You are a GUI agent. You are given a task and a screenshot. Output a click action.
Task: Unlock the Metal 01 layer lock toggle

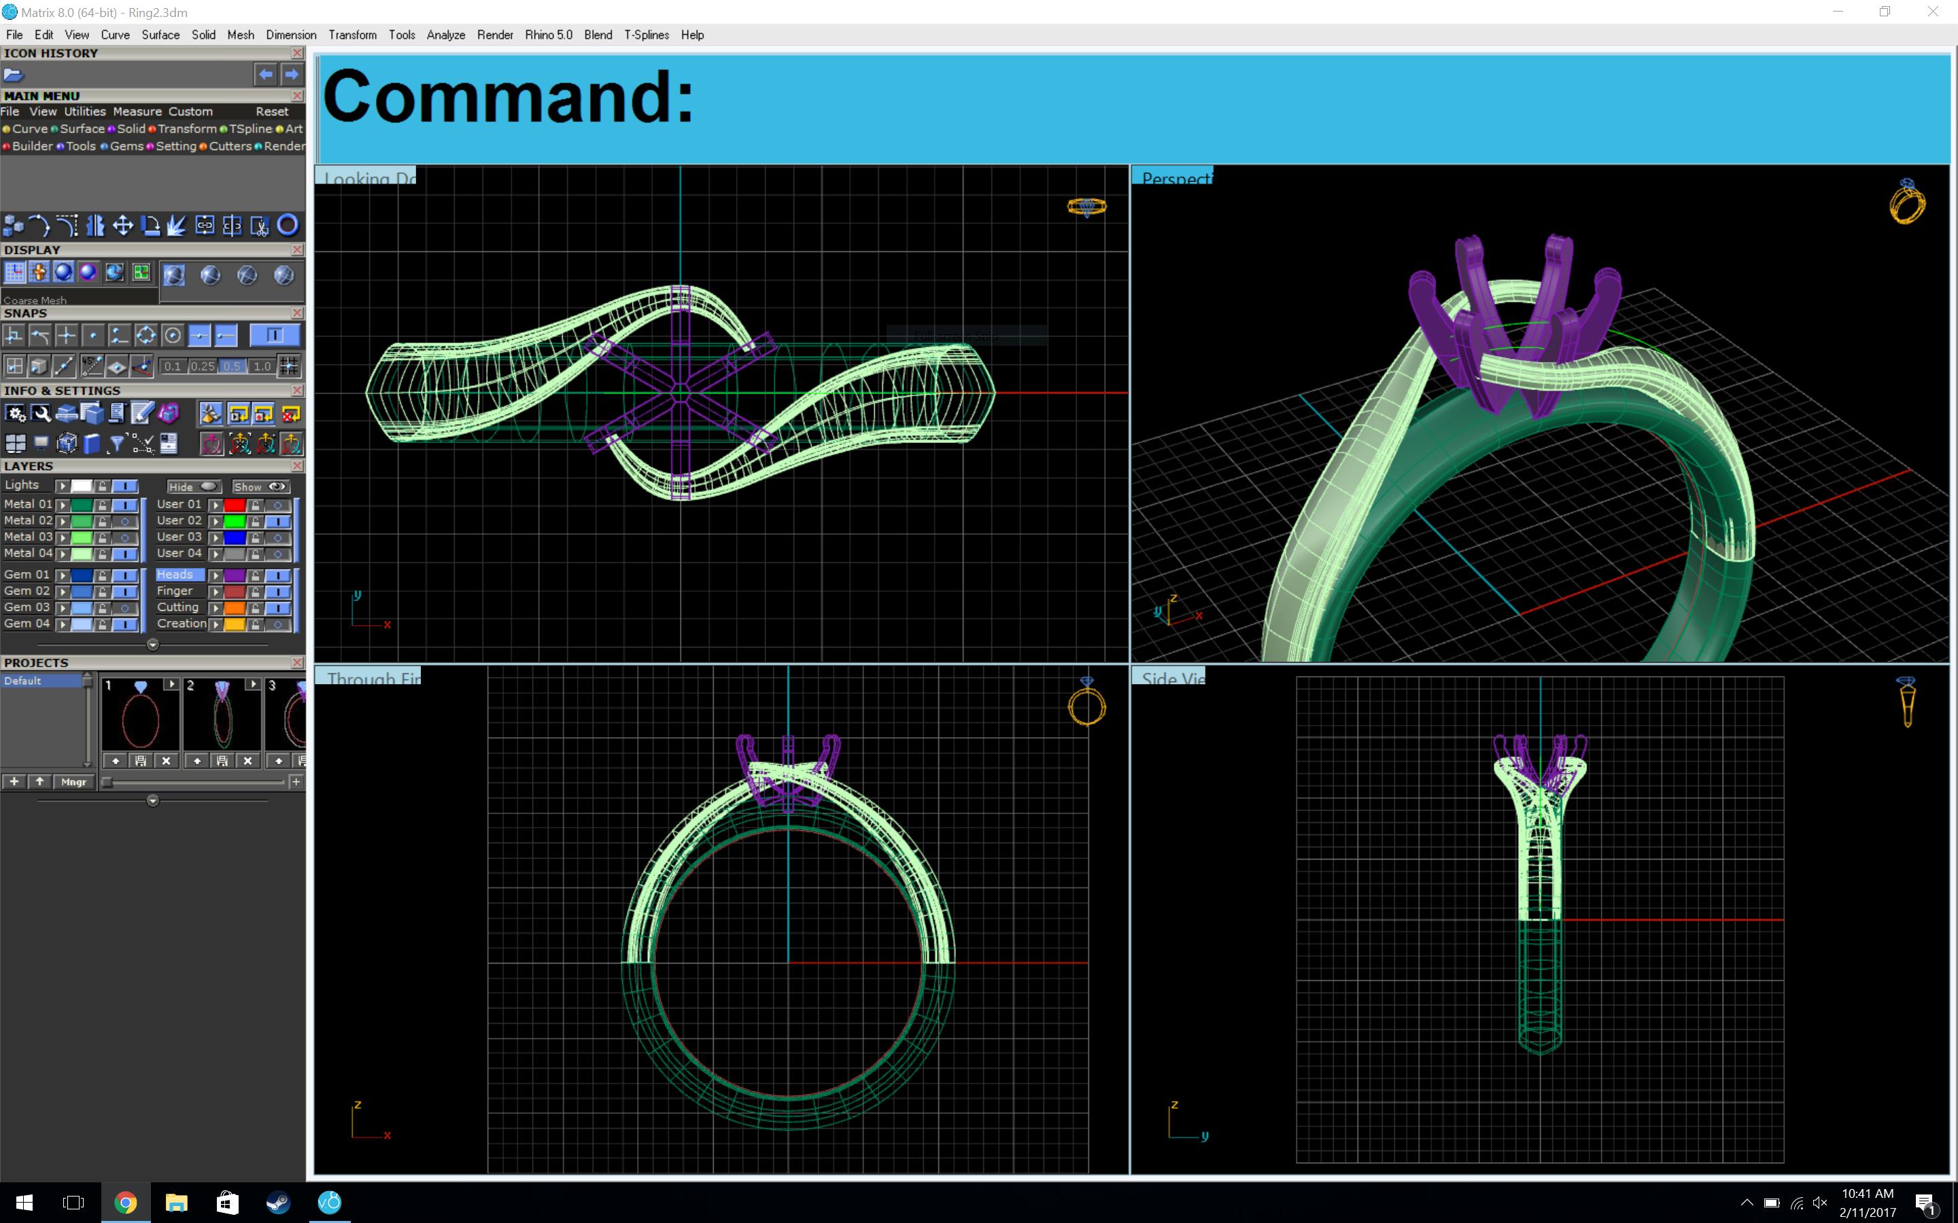point(102,505)
